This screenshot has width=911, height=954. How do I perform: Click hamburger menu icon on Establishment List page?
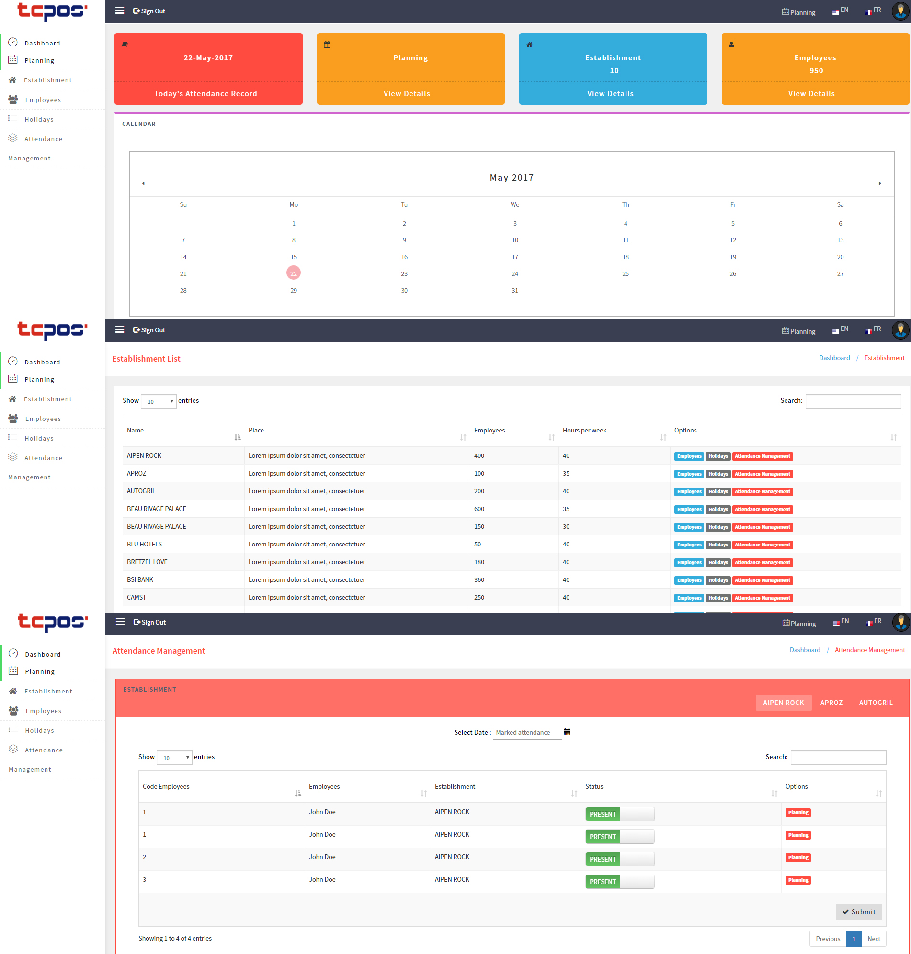point(119,329)
